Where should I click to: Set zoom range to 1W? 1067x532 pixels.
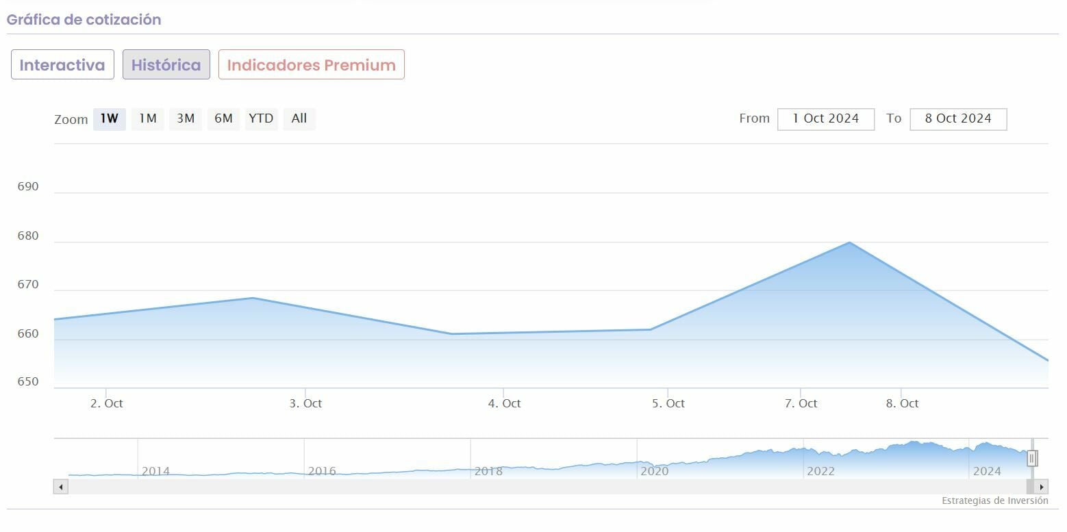click(110, 118)
